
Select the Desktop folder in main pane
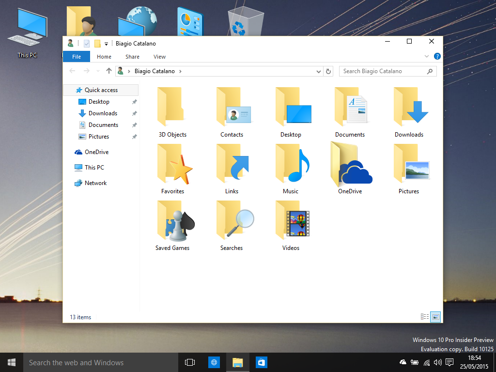coord(291,112)
